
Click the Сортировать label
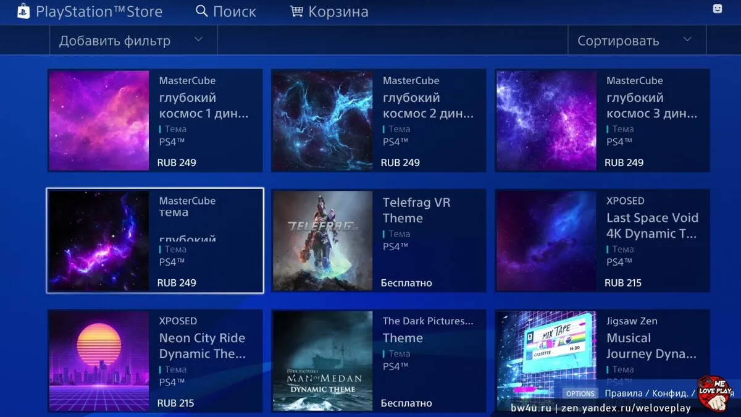click(618, 41)
